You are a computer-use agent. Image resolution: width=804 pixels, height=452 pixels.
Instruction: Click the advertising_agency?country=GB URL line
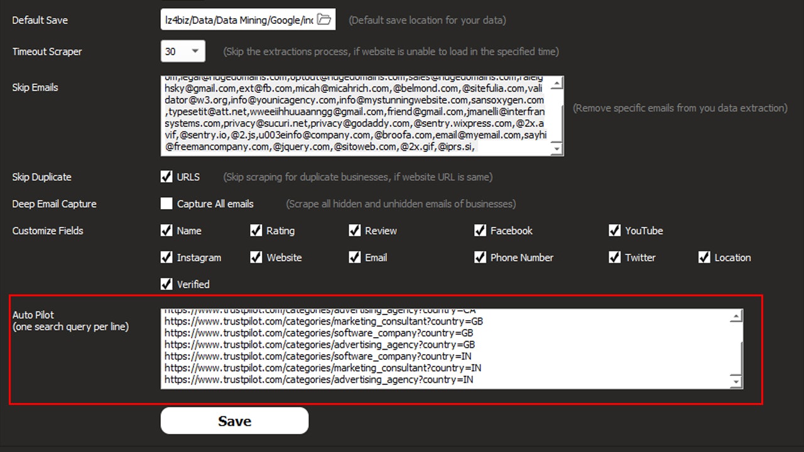[x=320, y=345]
